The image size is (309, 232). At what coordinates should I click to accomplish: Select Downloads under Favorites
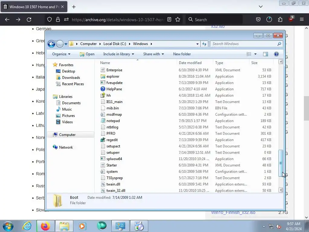click(x=71, y=78)
